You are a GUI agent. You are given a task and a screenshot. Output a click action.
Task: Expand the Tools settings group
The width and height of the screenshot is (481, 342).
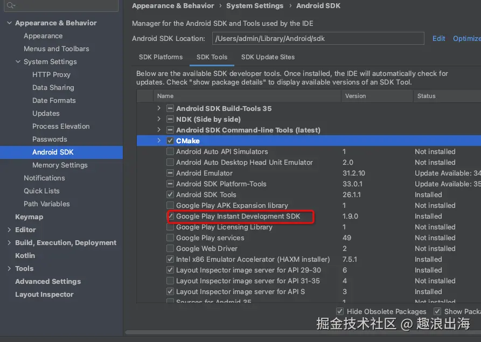click(9, 268)
